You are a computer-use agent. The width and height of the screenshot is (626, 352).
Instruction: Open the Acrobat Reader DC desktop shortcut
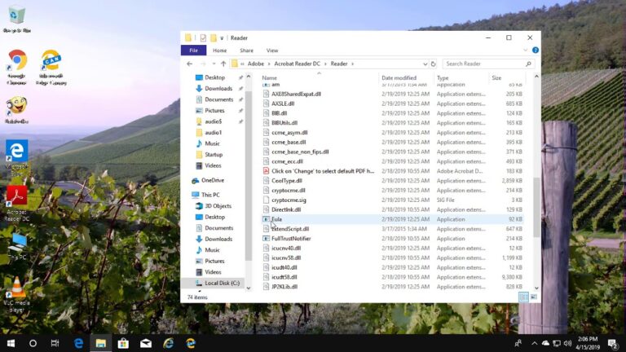point(16,196)
